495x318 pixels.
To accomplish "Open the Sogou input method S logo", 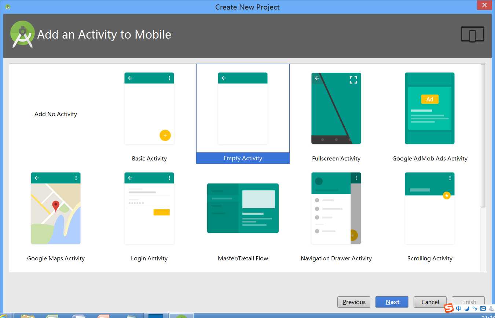I will click(x=449, y=308).
